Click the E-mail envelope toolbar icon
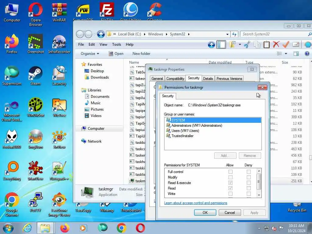The height and width of the screenshot is (234, 312). 296,44
